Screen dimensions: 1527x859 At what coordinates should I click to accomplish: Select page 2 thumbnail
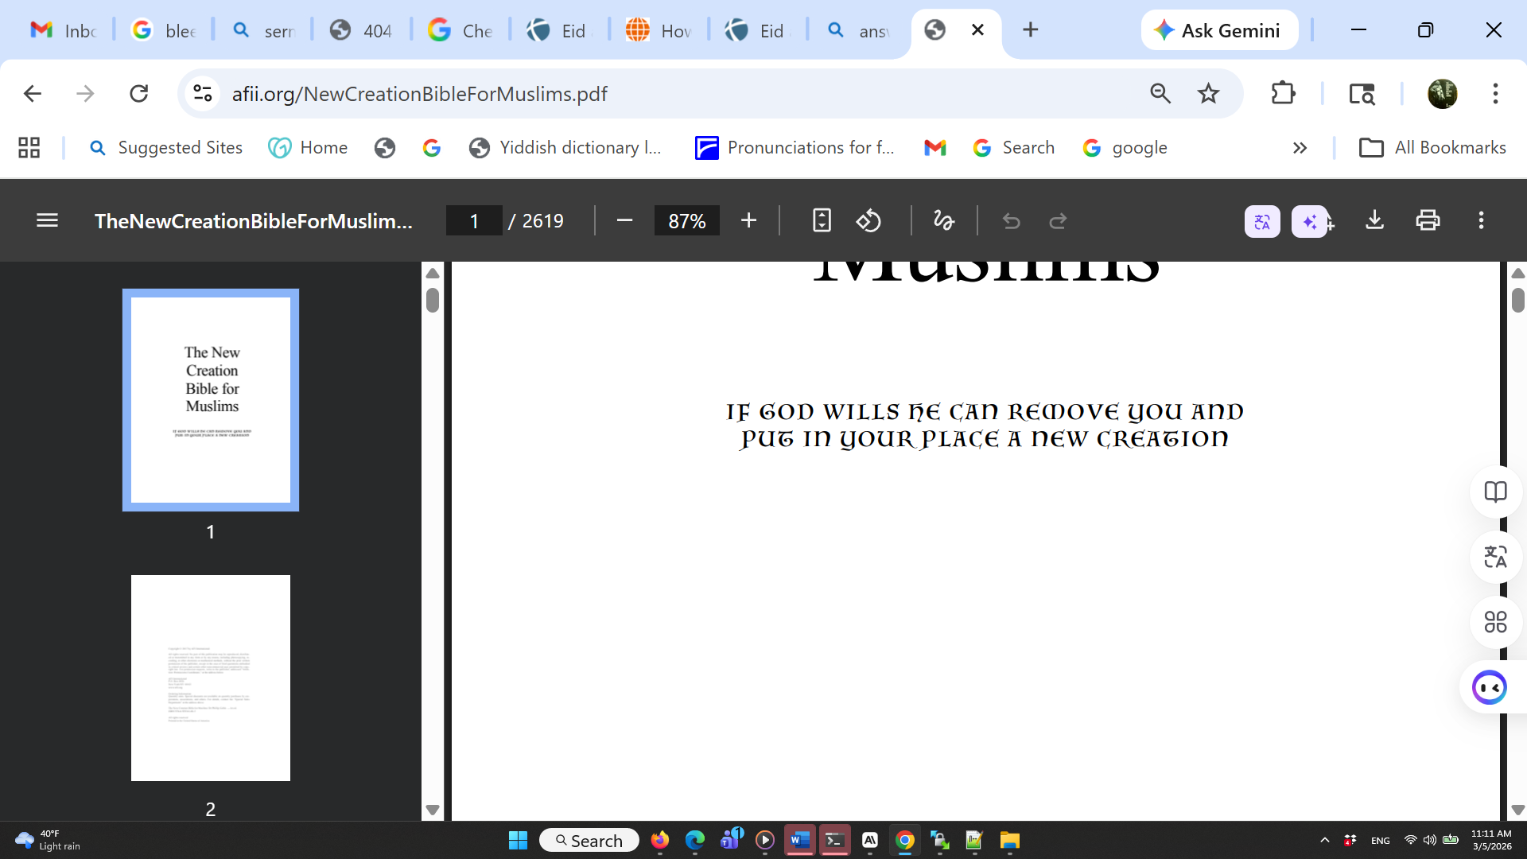tap(211, 678)
